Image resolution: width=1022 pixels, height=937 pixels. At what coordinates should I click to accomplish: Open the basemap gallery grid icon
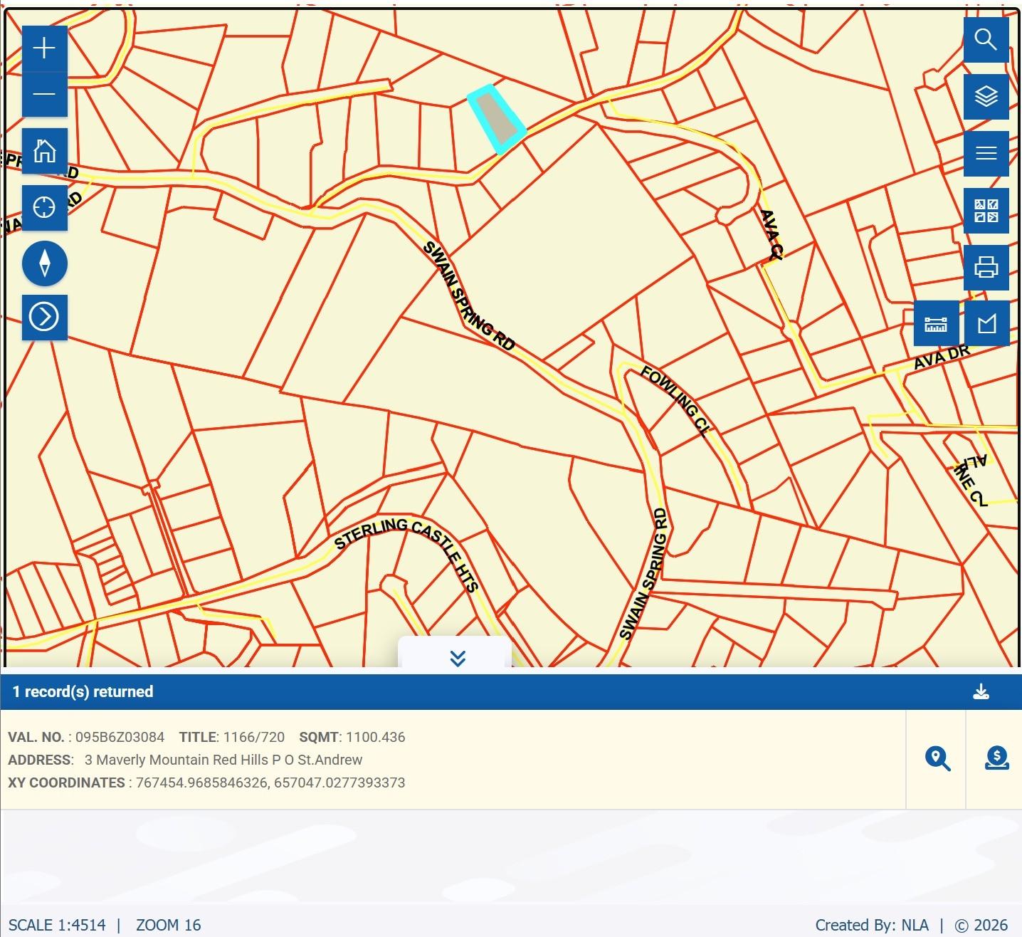click(x=986, y=211)
